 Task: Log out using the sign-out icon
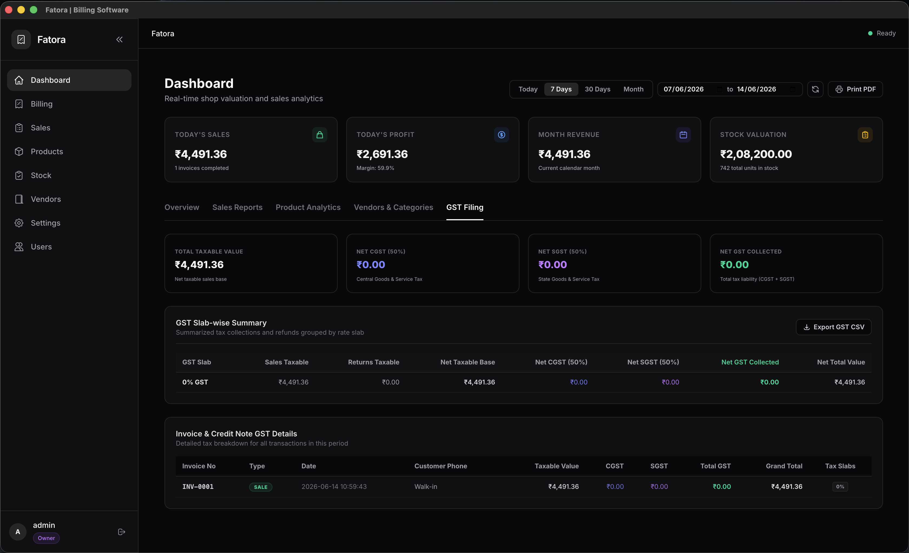point(121,532)
